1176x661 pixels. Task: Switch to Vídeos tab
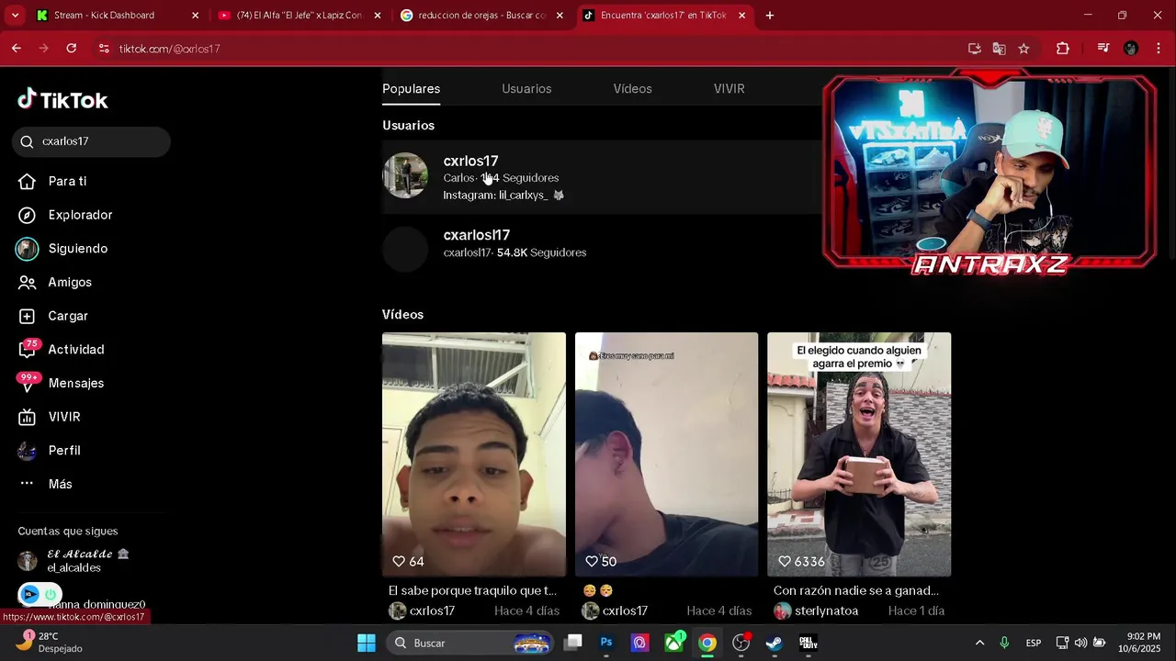[632, 89]
